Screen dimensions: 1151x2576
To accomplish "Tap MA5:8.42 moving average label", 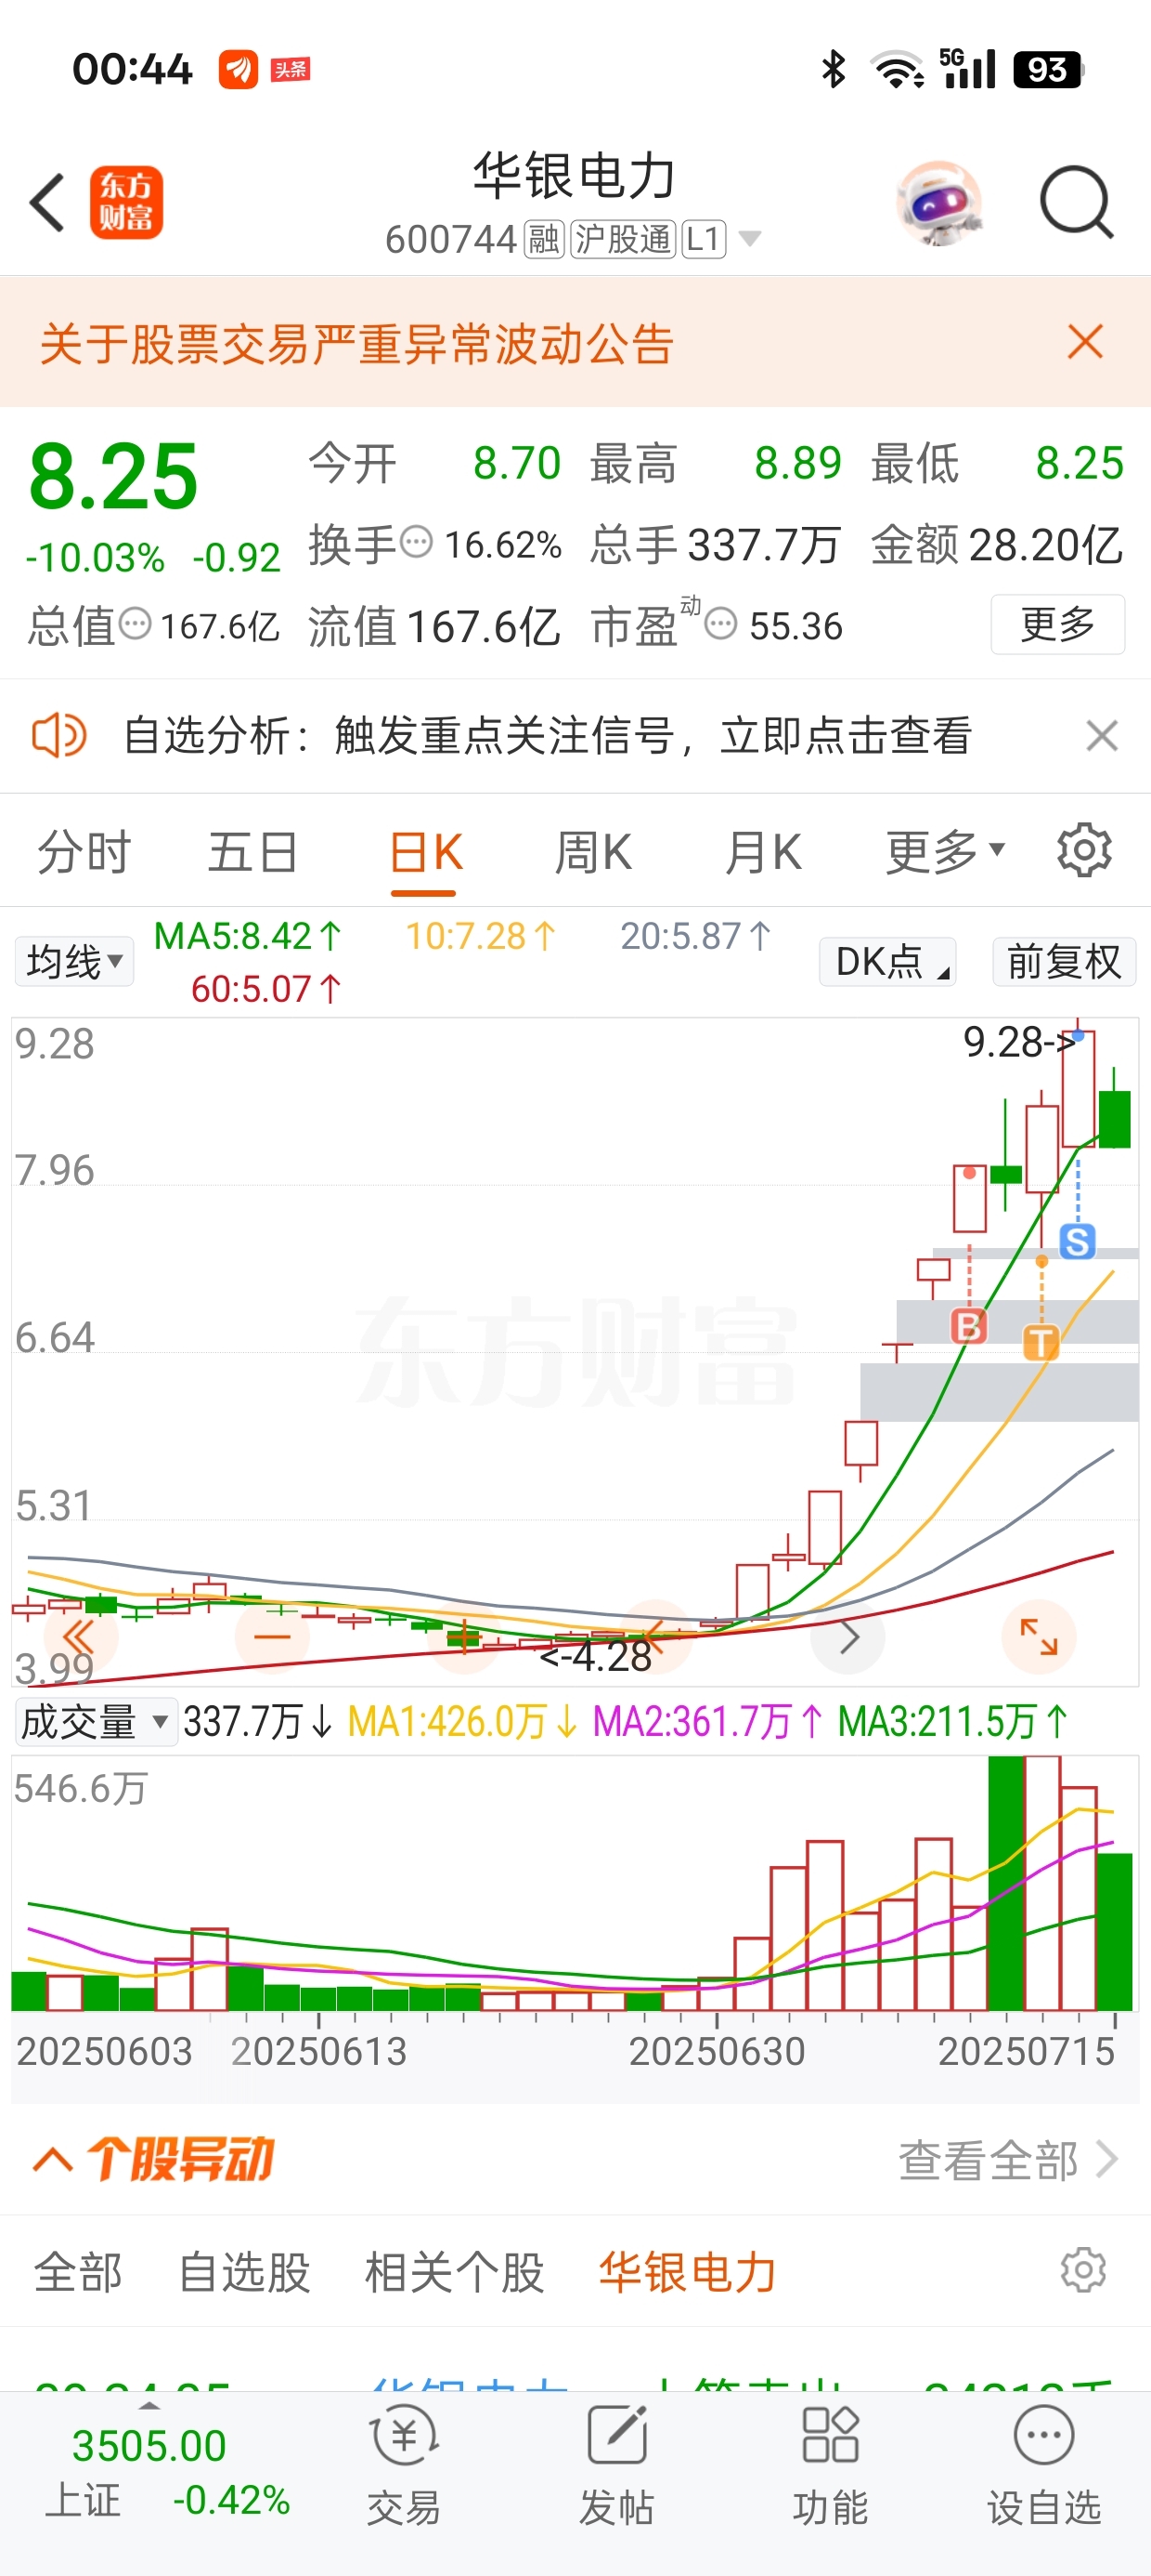I will (248, 936).
